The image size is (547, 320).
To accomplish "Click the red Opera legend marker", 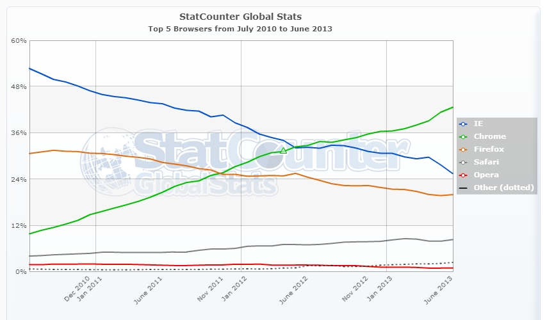I will pyautogui.click(x=463, y=175).
